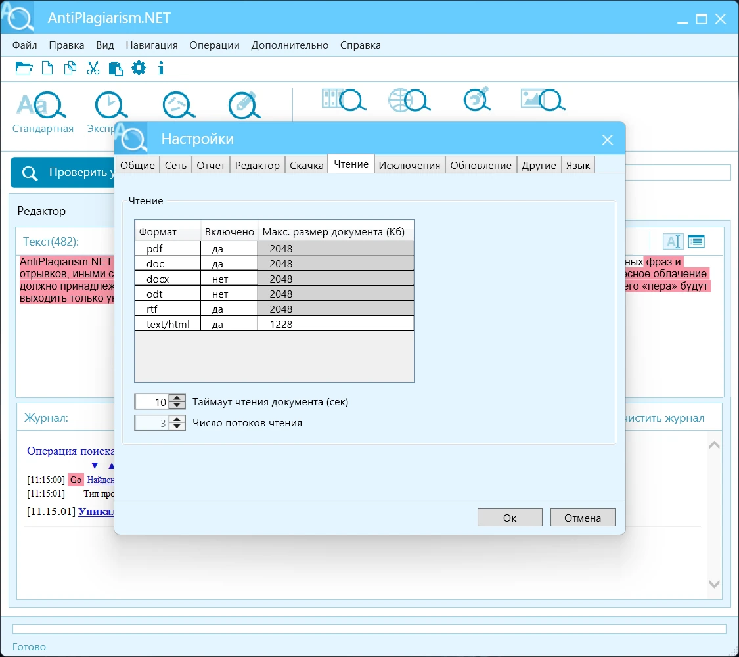The height and width of the screenshot is (657, 739).
Task: Switch to the Другие tab
Action: tap(539, 165)
